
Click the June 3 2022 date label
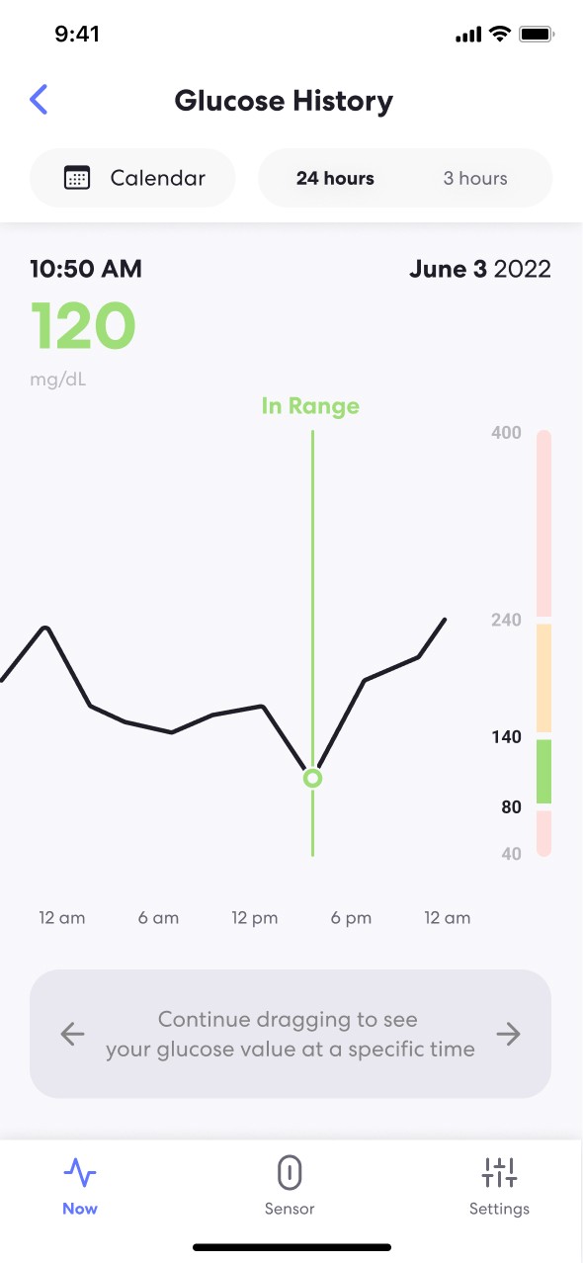(x=480, y=269)
